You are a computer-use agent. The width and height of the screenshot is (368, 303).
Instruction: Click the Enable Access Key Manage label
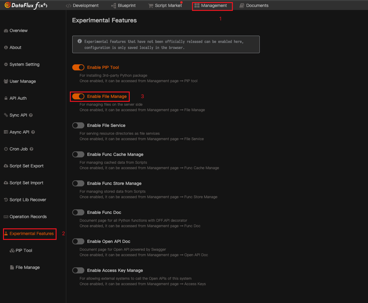point(115,270)
